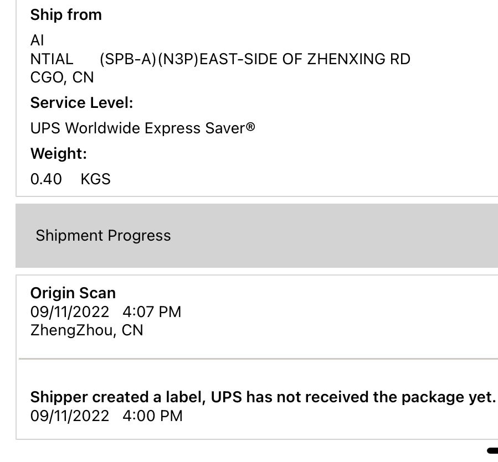The height and width of the screenshot is (462, 498).
Task: Click the Service Level label
Action: [81, 103]
